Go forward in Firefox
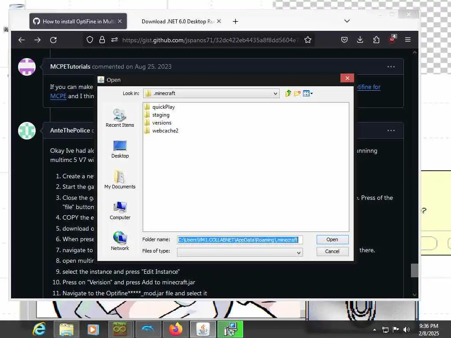Screen dimensions: 451x338 [37, 40]
